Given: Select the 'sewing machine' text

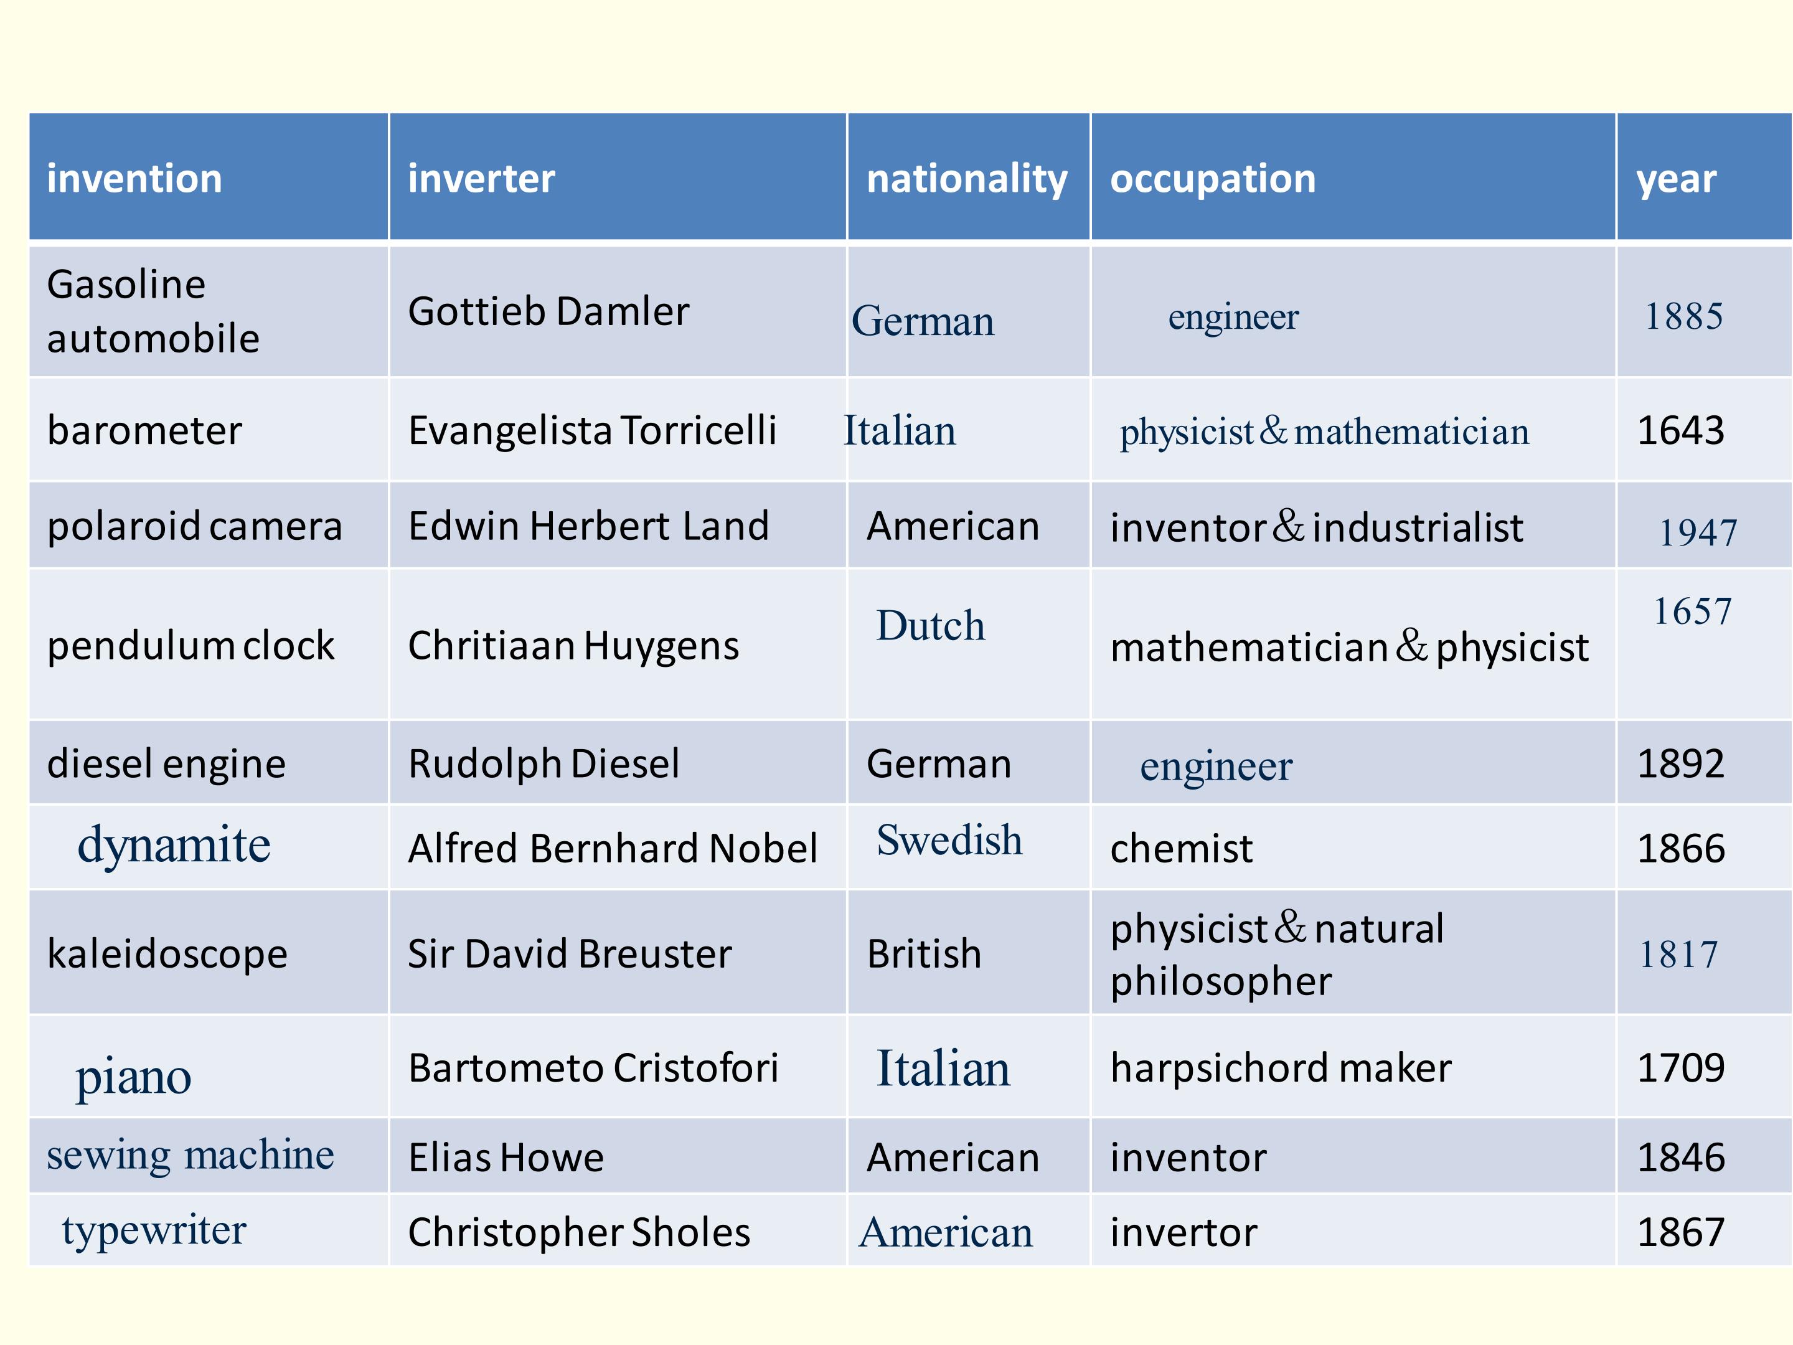Looking at the screenshot, I should 191,1154.
